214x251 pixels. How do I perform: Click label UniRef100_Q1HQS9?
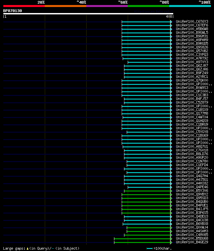coord(192,121)
